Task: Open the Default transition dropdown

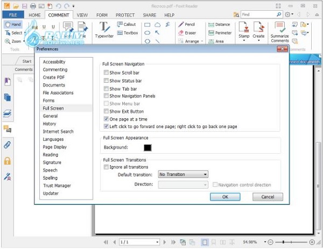Action: click(x=183, y=174)
